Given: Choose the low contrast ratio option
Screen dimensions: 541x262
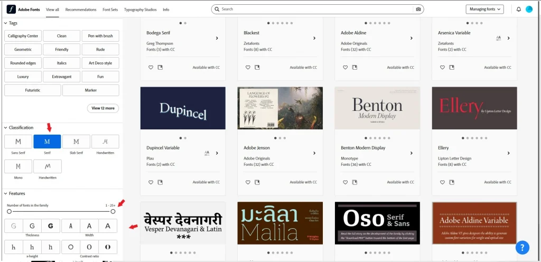Looking at the screenshot, I should pyautogui.click(x=71, y=247).
